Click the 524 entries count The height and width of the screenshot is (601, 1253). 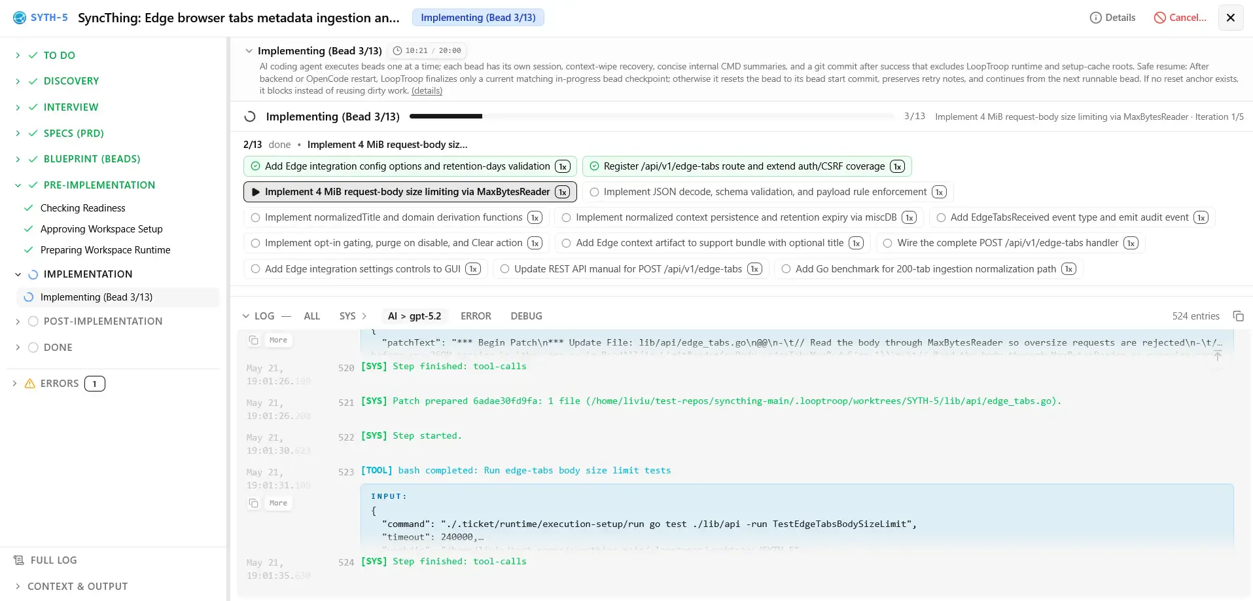(1195, 316)
